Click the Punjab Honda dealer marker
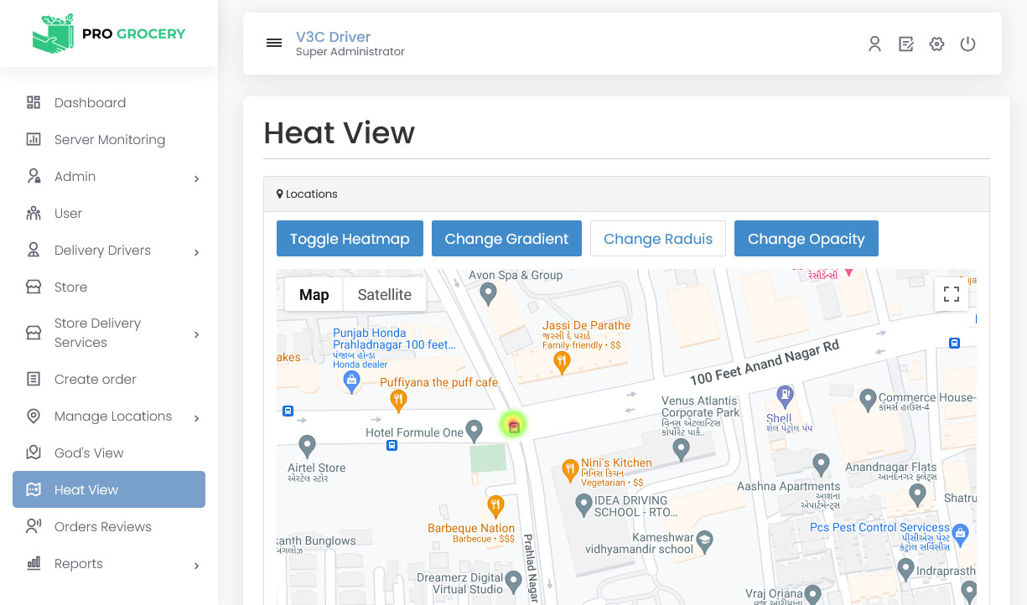This screenshot has height=605, width=1027. coord(353,381)
